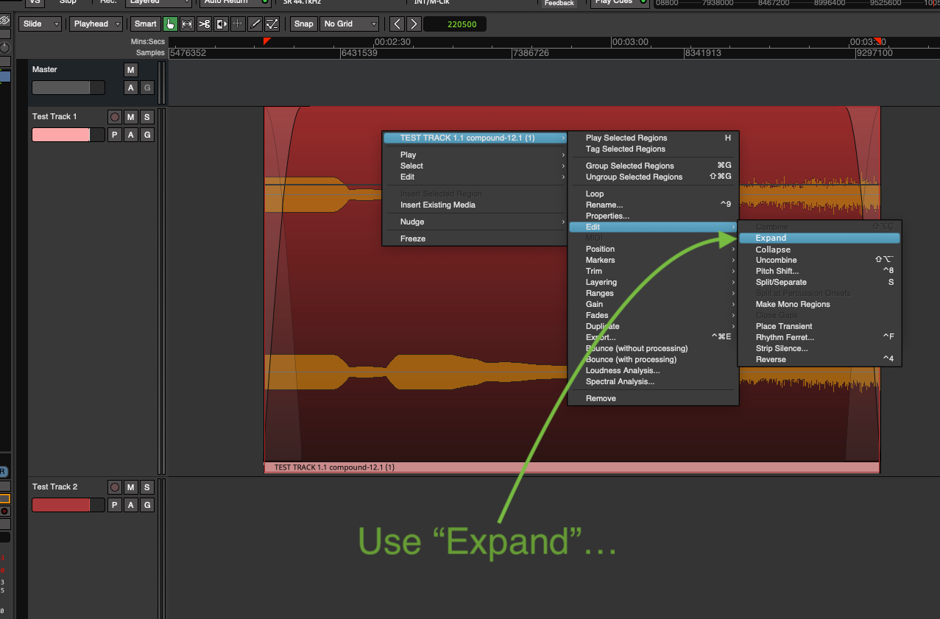Select Strip Silence from the submenu
The width and height of the screenshot is (940, 619).
781,348
